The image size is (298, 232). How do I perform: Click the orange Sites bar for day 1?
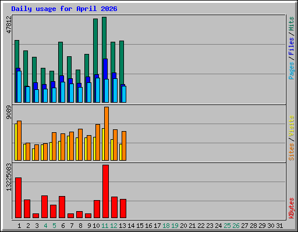click(19, 140)
